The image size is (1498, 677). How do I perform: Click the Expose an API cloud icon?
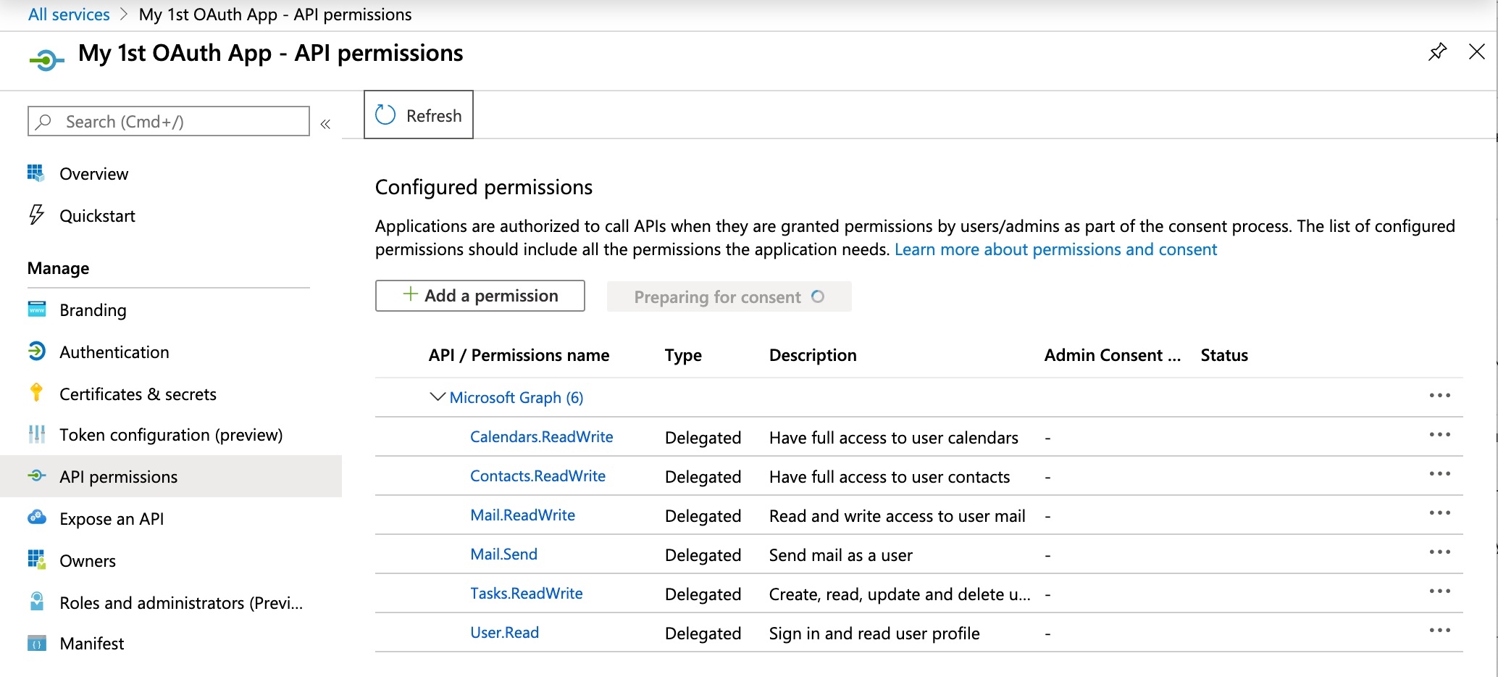coord(36,518)
